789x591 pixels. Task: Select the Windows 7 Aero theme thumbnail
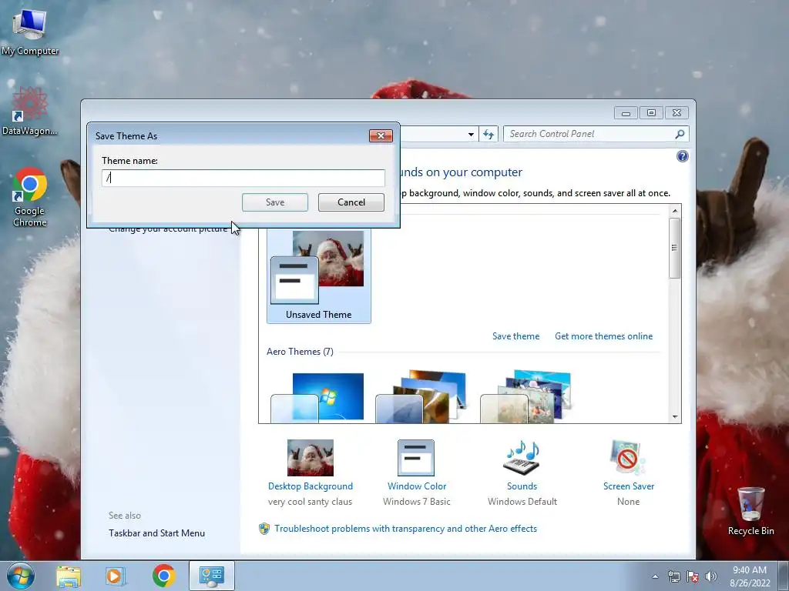[x=317, y=397]
